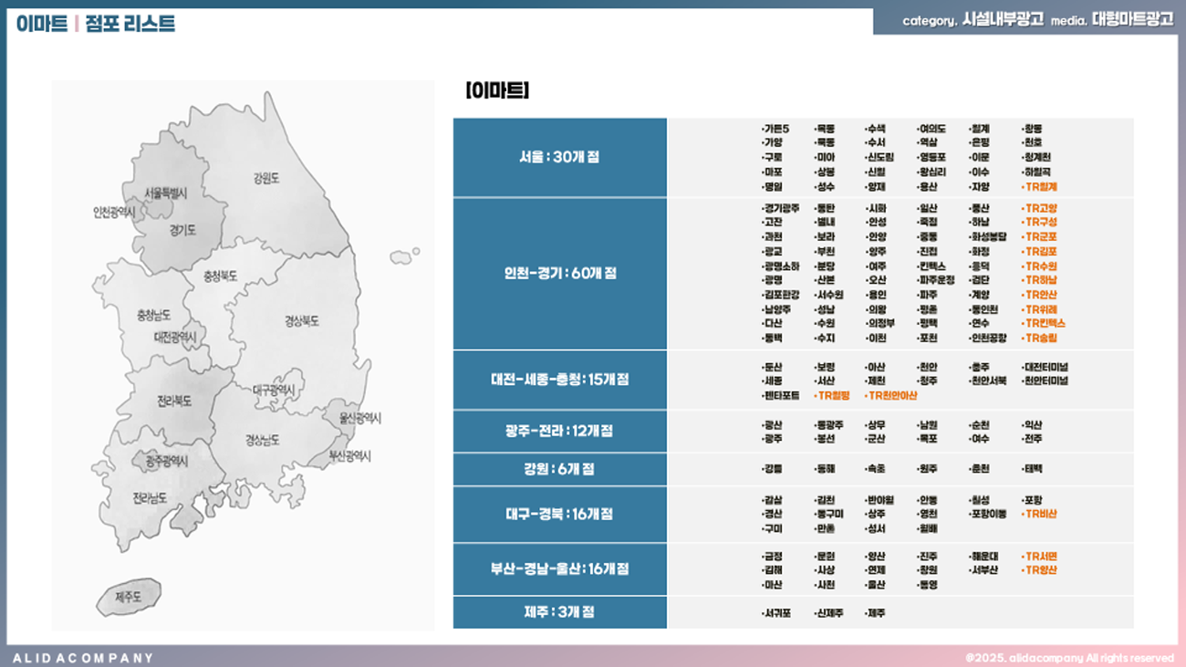Viewport: 1186px width, 667px height.
Task: Select the 광주-전라 : 12개 점 header cell
Action: [x=559, y=431]
